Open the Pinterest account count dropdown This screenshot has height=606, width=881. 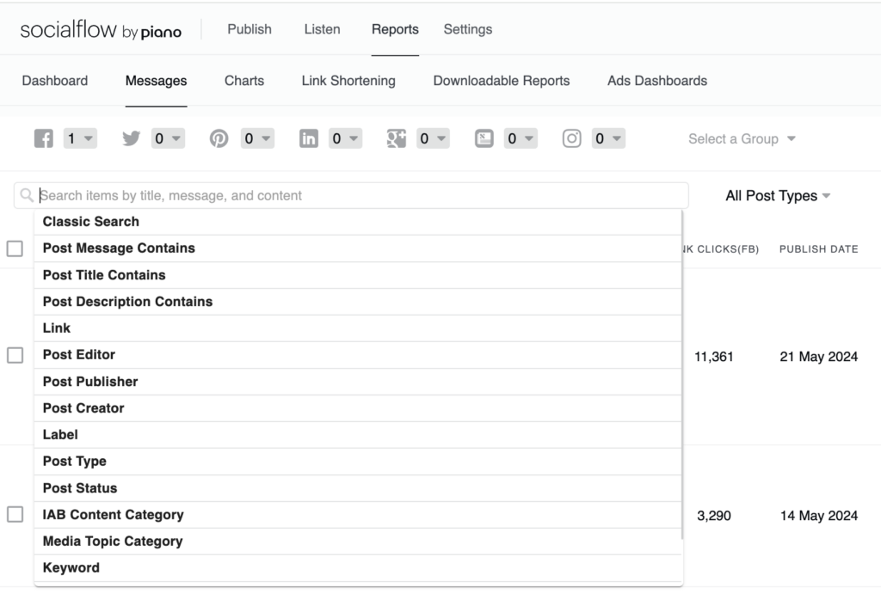click(257, 138)
